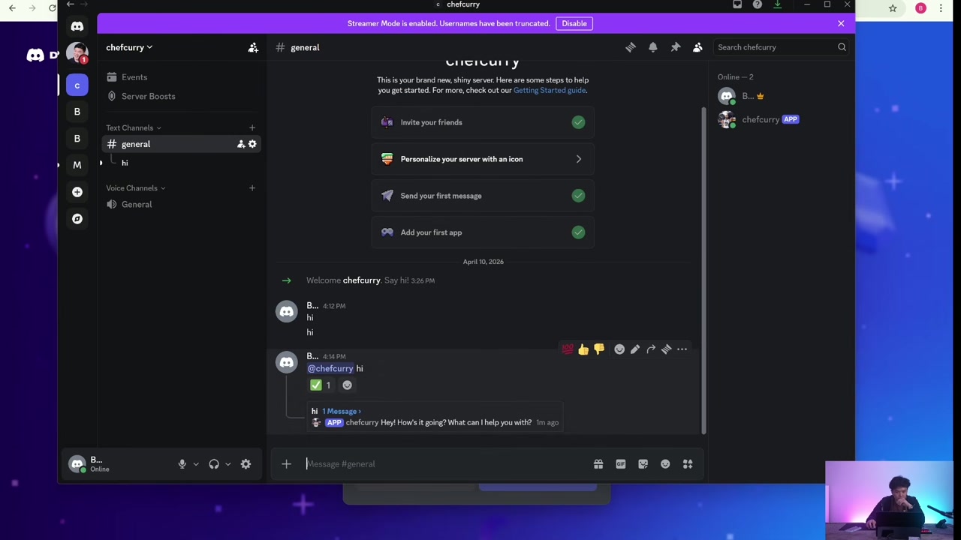Screen dimensions: 961x540
Task: Open headphones output options arrow
Action: click(x=228, y=464)
